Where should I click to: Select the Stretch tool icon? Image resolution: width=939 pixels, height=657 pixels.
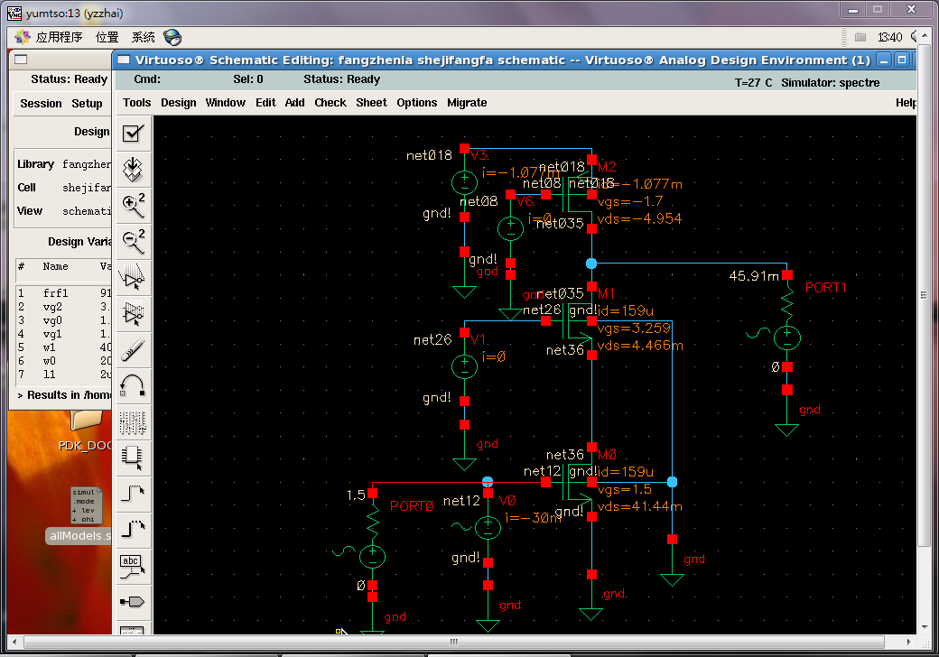[133, 277]
